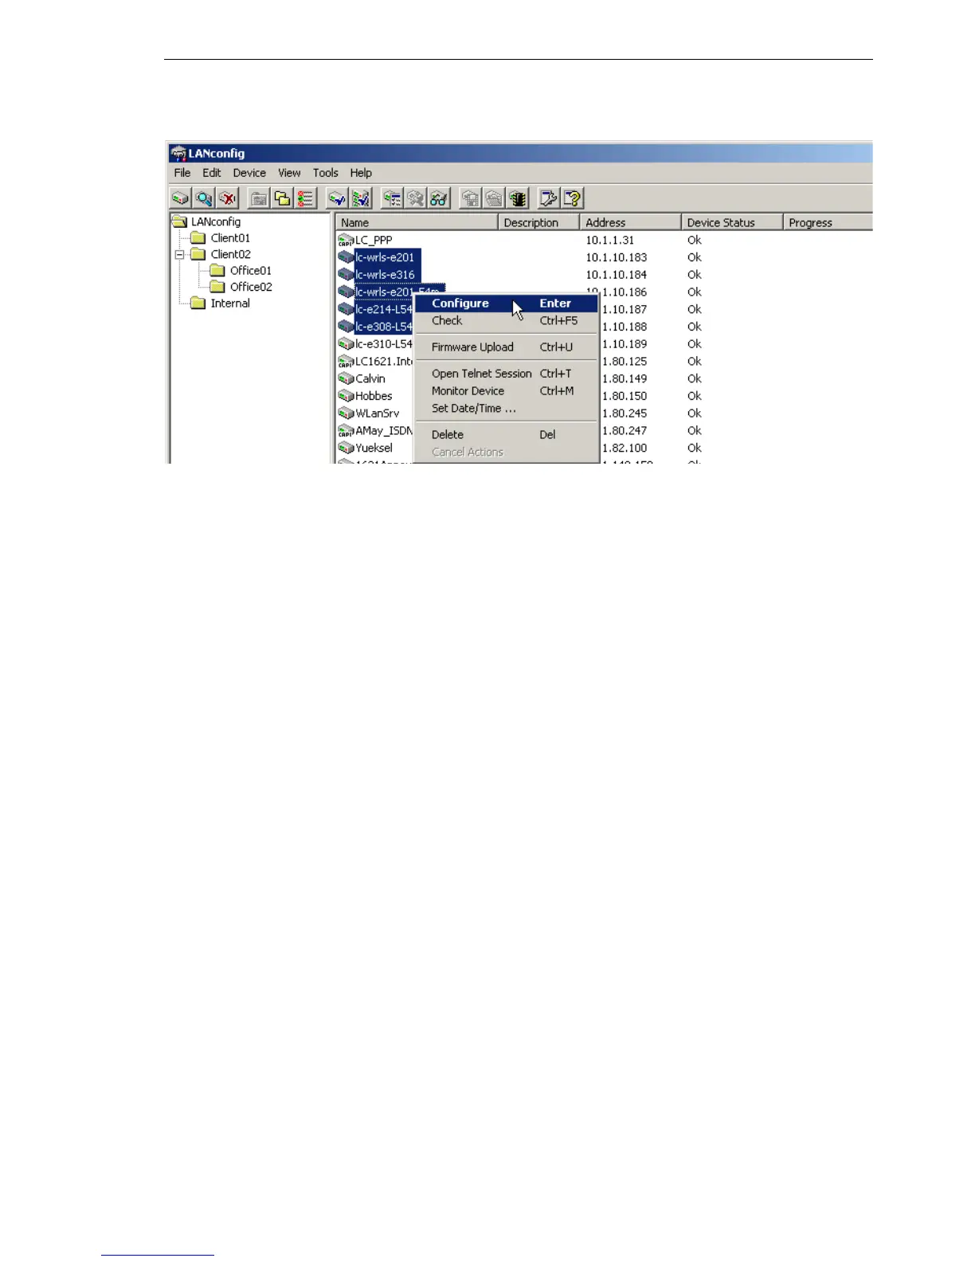Select the Office01 subfolder
This screenshot has height=1262, width=975.
251,271
